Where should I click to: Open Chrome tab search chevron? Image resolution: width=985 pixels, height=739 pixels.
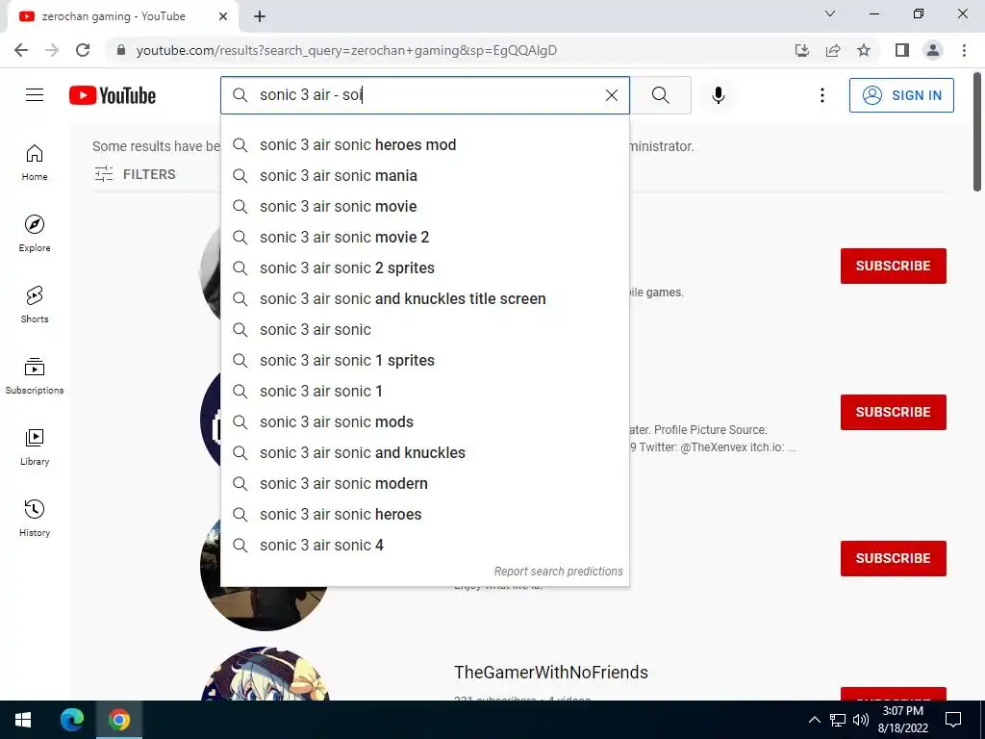coord(829,13)
